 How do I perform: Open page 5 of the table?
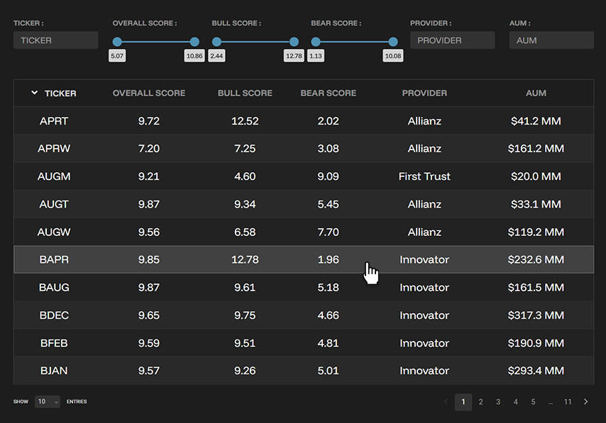point(533,402)
